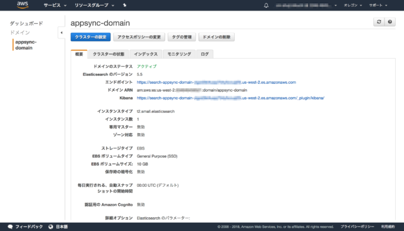The image size is (404, 231).
Task: Click the globe language icon
Action: coord(50,227)
